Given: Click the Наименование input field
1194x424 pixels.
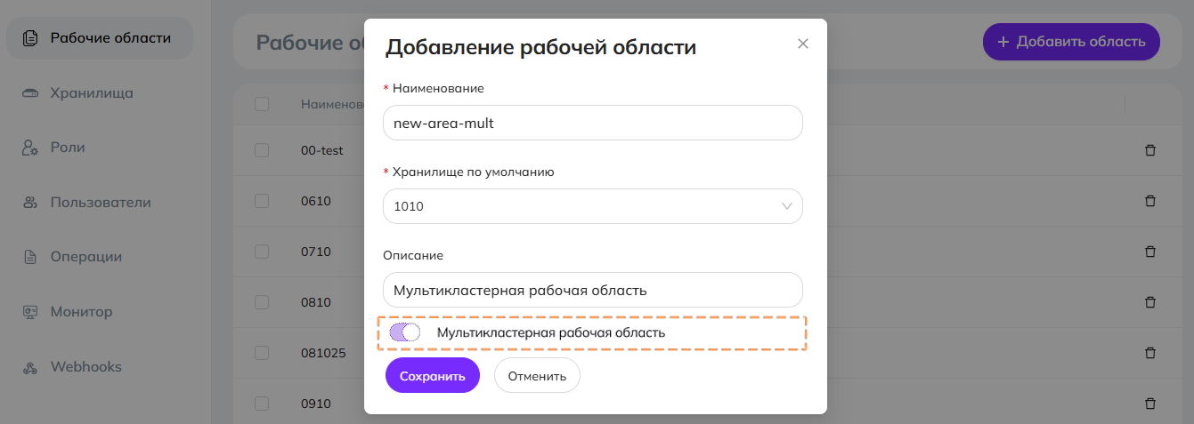Looking at the screenshot, I should (592, 124).
